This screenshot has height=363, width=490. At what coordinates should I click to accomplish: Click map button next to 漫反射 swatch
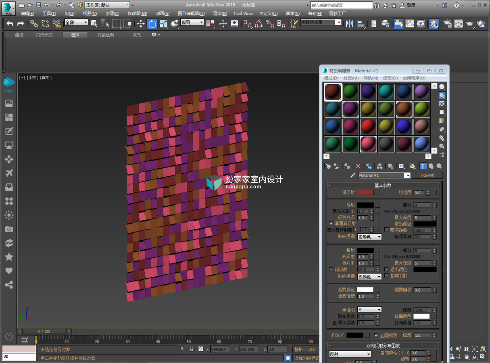[x=377, y=192]
